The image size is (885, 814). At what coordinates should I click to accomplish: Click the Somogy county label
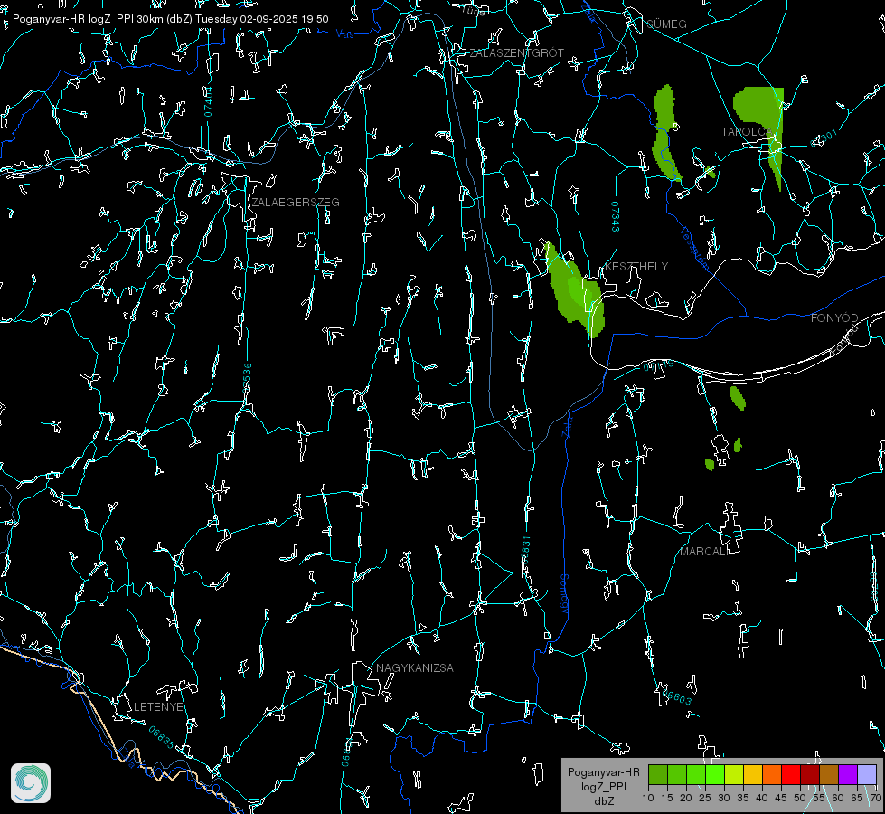(564, 594)
